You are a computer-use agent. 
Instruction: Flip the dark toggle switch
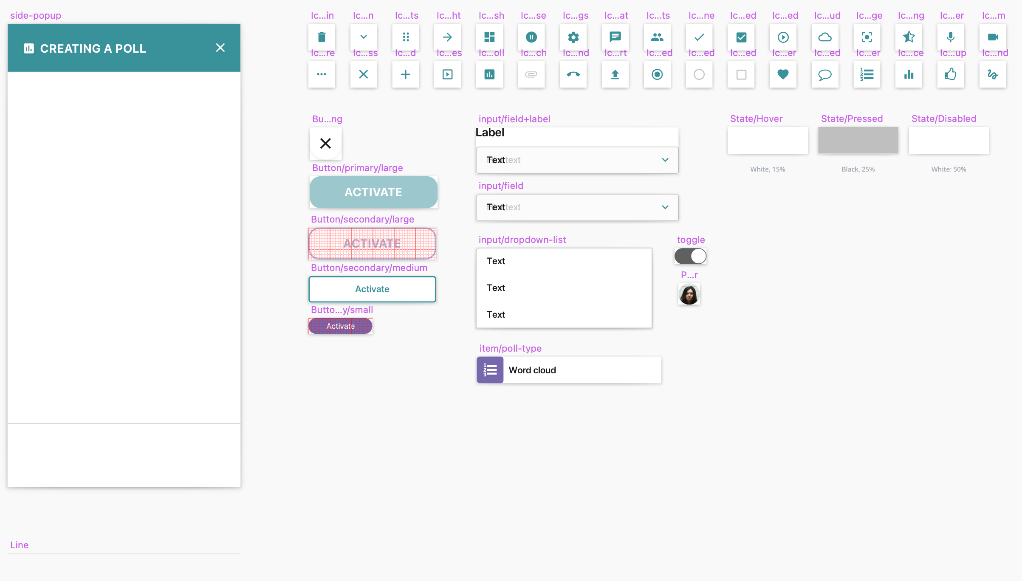point(690,256)
